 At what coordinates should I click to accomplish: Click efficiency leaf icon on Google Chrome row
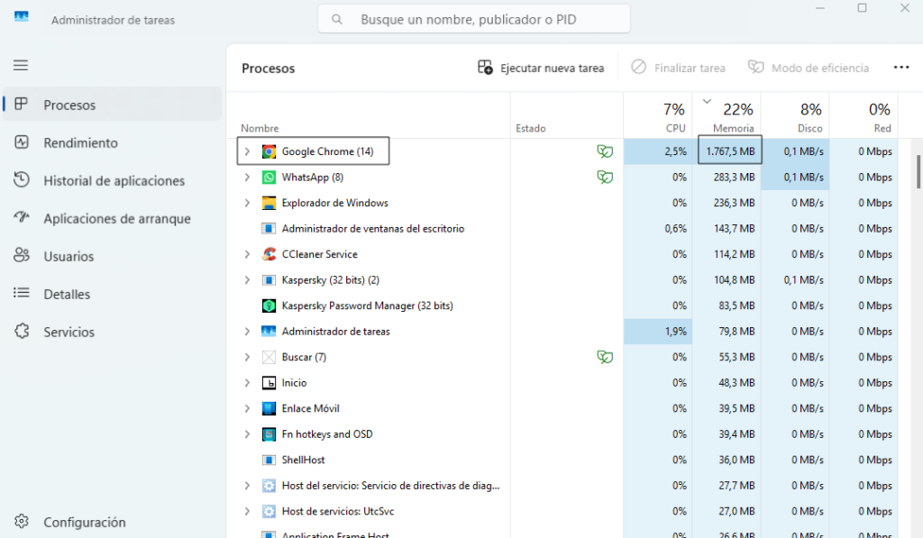coord(605,151)
